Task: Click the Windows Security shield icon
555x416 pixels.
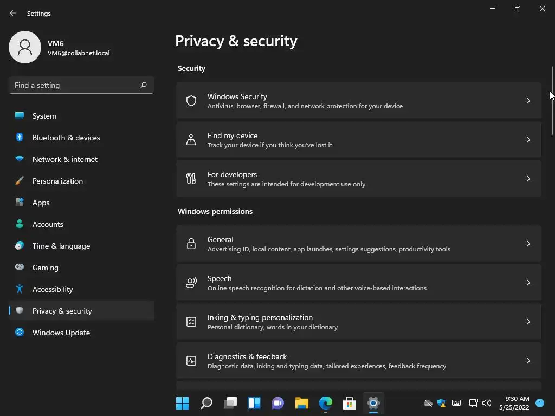Action: (x=191, y=101)
